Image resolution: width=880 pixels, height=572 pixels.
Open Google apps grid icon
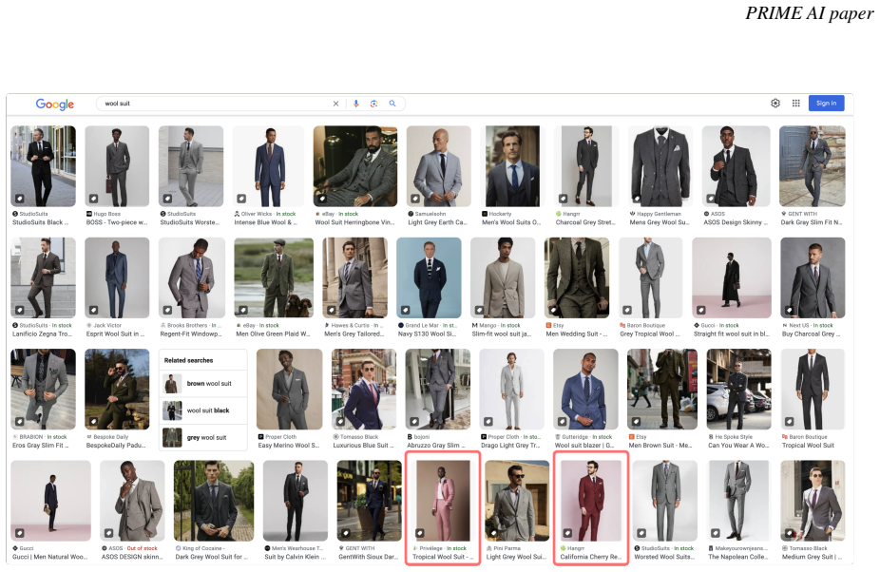795,104
